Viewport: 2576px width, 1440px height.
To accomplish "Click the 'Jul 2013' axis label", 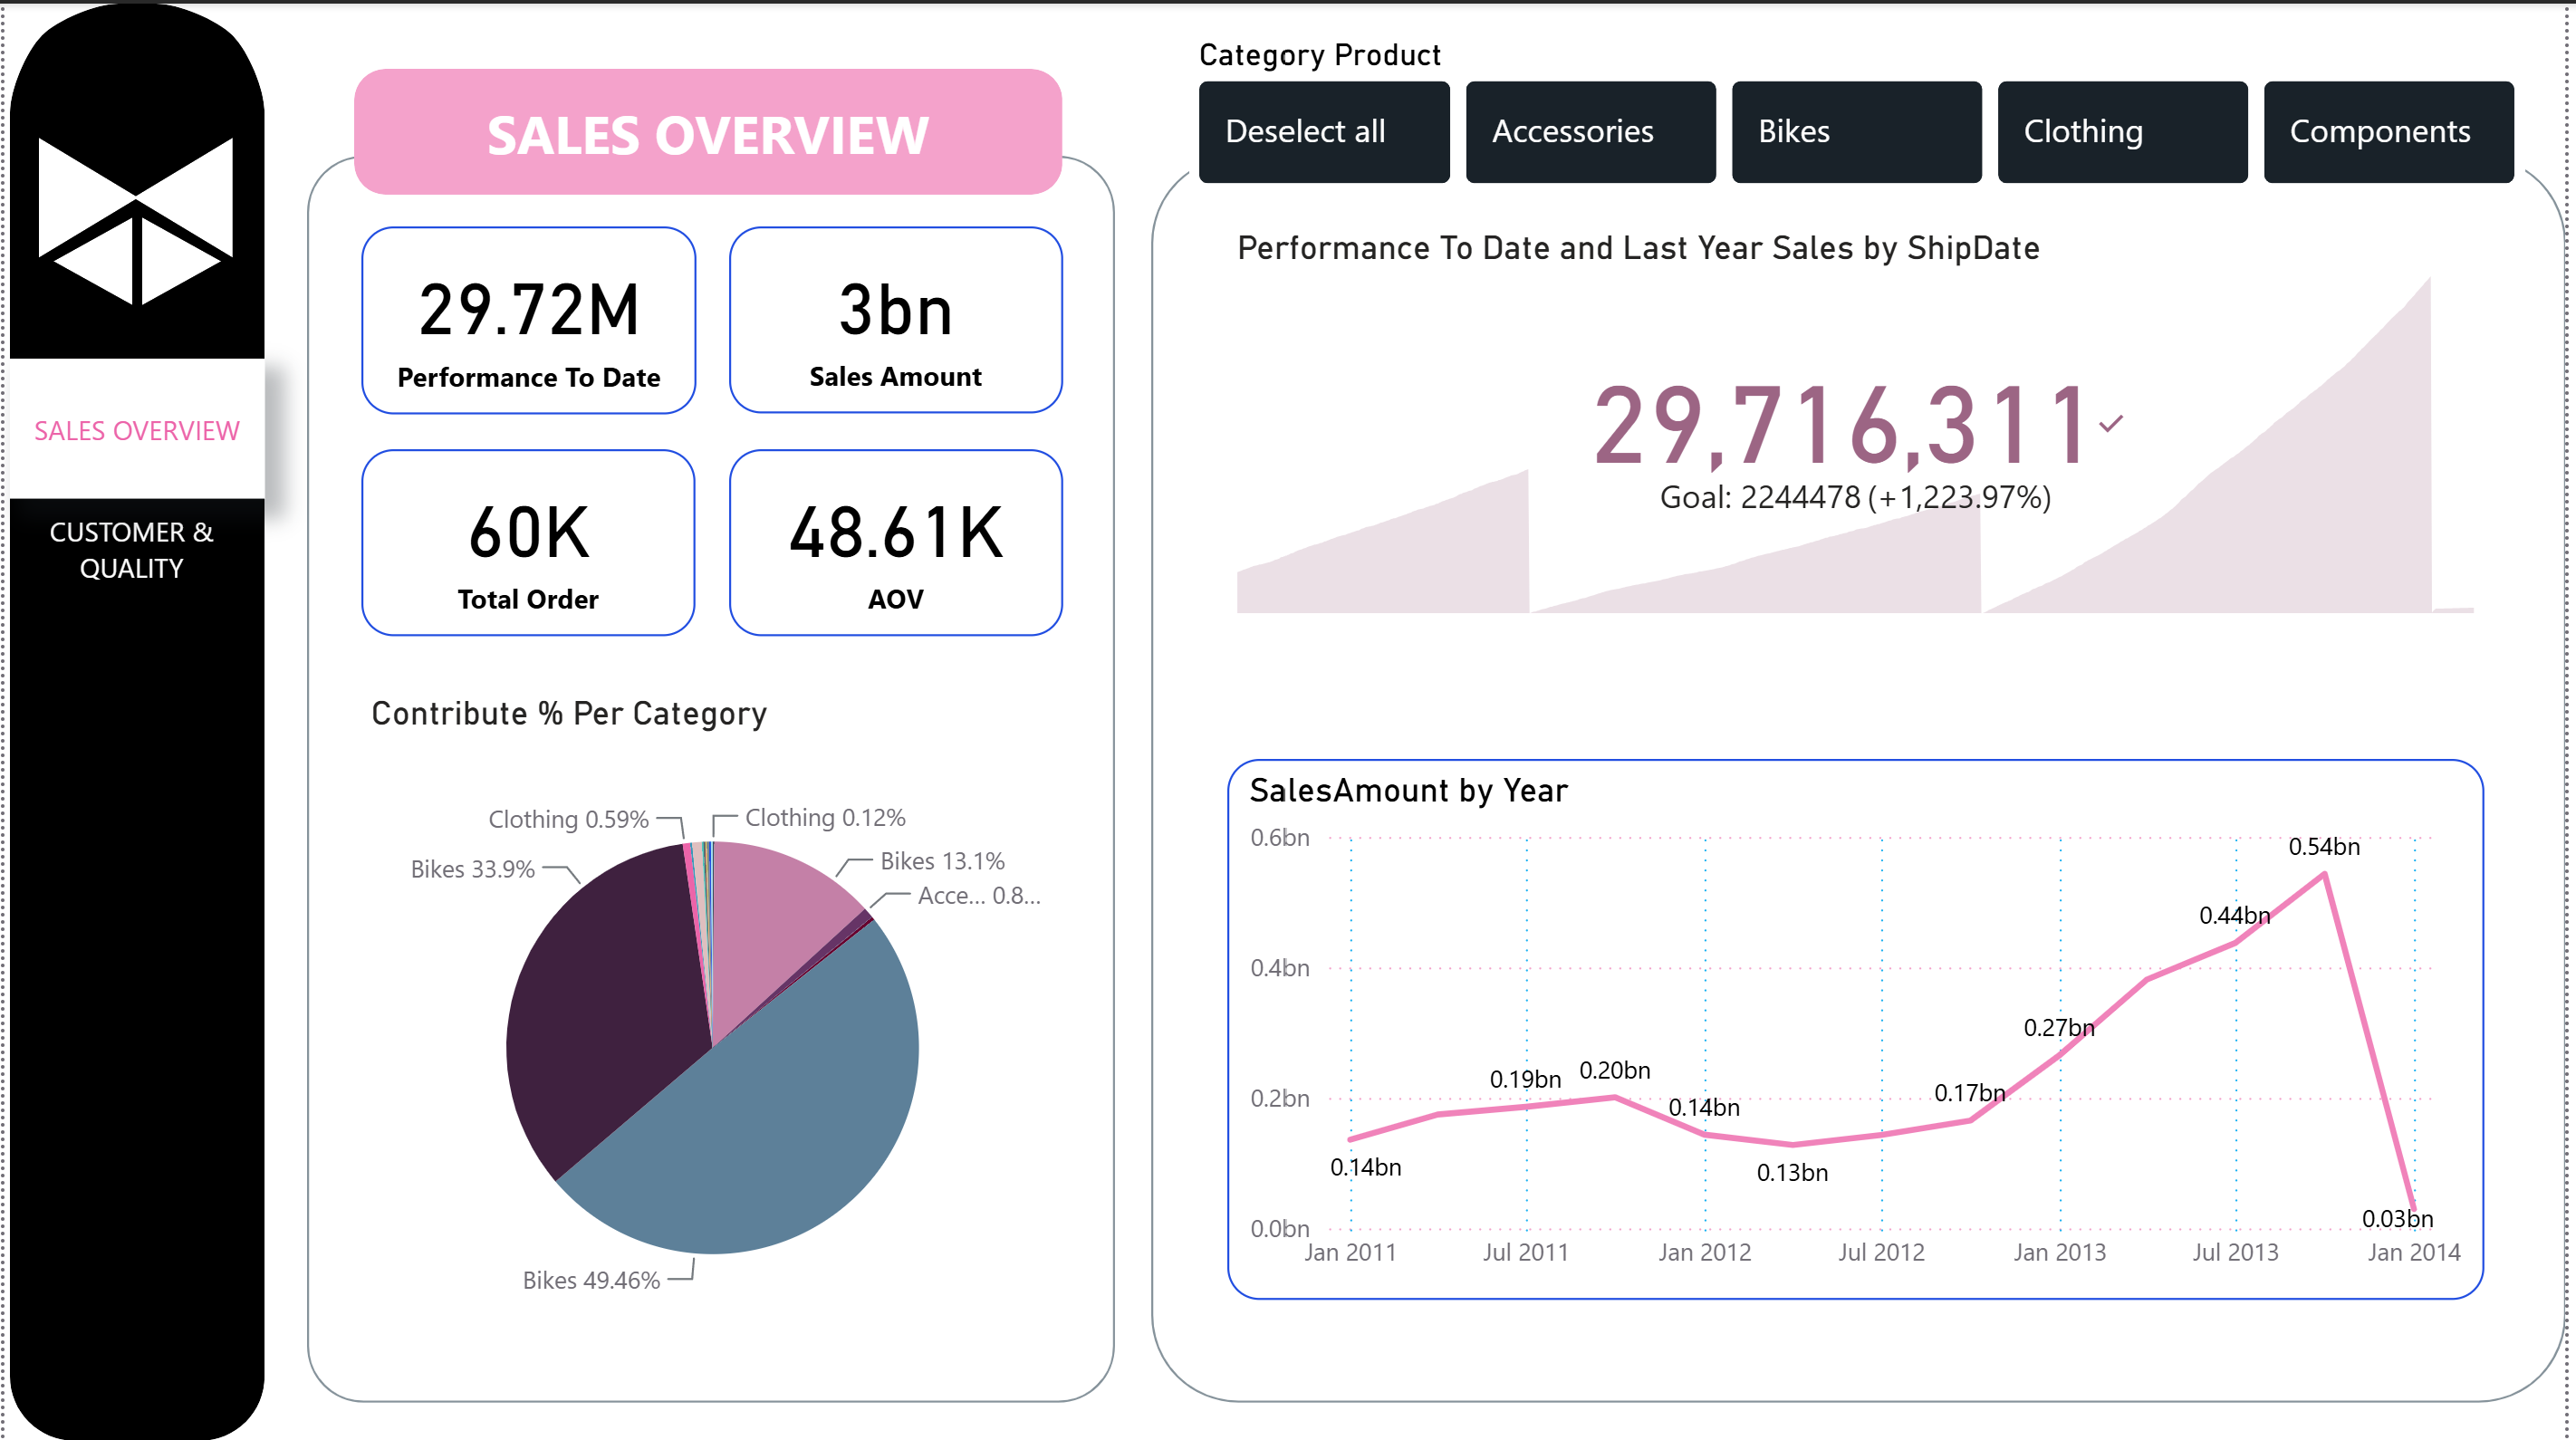I will [2235, 1252].
